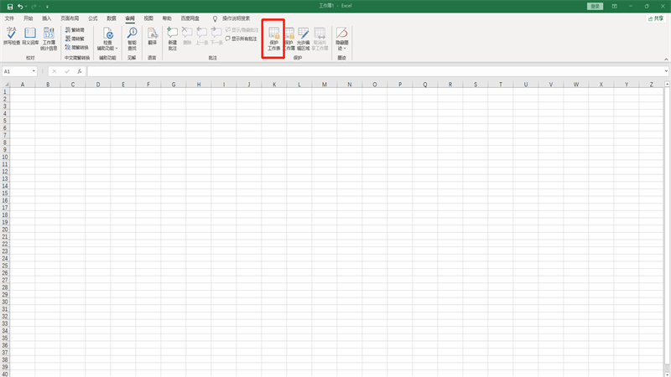Open the 公式 (Formulas) tab

pyautogui.click(x=92, y=18)
